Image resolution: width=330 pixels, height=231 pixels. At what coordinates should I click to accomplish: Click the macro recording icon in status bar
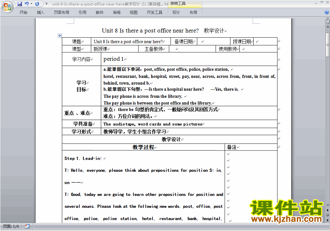pyautogui.click(x=27, y=226)
